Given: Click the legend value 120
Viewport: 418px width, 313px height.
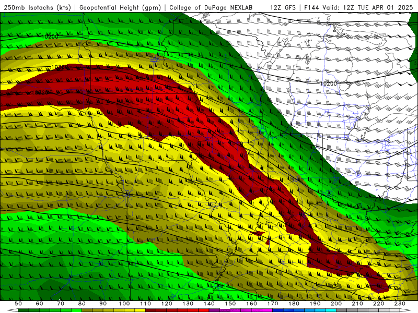Looking at the screenshot, I should 167,304.
